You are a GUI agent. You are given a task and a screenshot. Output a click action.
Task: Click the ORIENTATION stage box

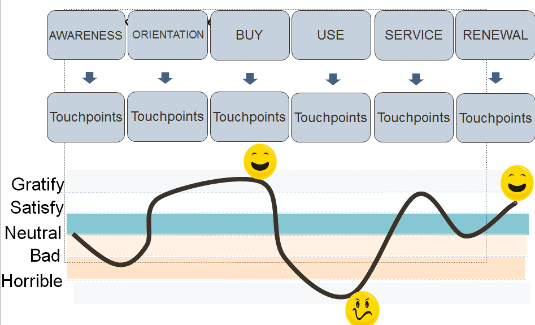tap(168, 35)
